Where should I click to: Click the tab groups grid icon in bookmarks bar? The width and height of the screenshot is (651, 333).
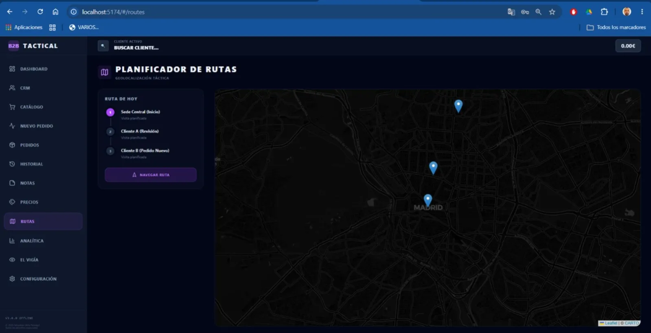[53, 27]
